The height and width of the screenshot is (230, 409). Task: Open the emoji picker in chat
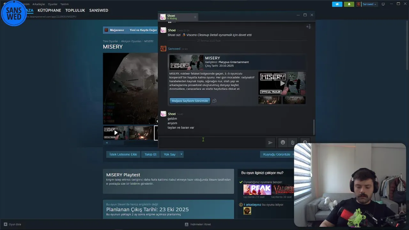point(283,142)
